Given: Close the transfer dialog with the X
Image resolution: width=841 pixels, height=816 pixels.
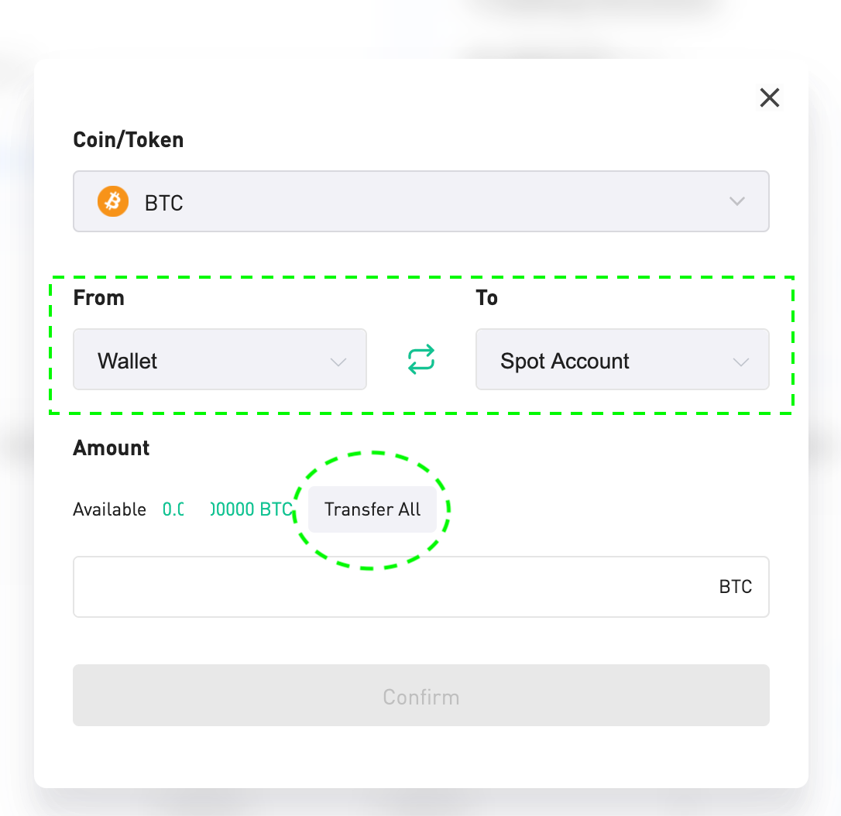Looking at the screenshot, I should click(x=770, y=98).
